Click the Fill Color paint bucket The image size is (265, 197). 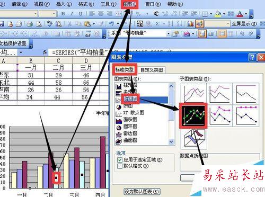pos(218,14)
